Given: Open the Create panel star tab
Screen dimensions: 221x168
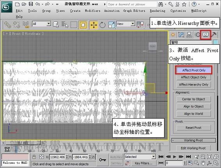Looking at the screenshot, I should 173,35.
